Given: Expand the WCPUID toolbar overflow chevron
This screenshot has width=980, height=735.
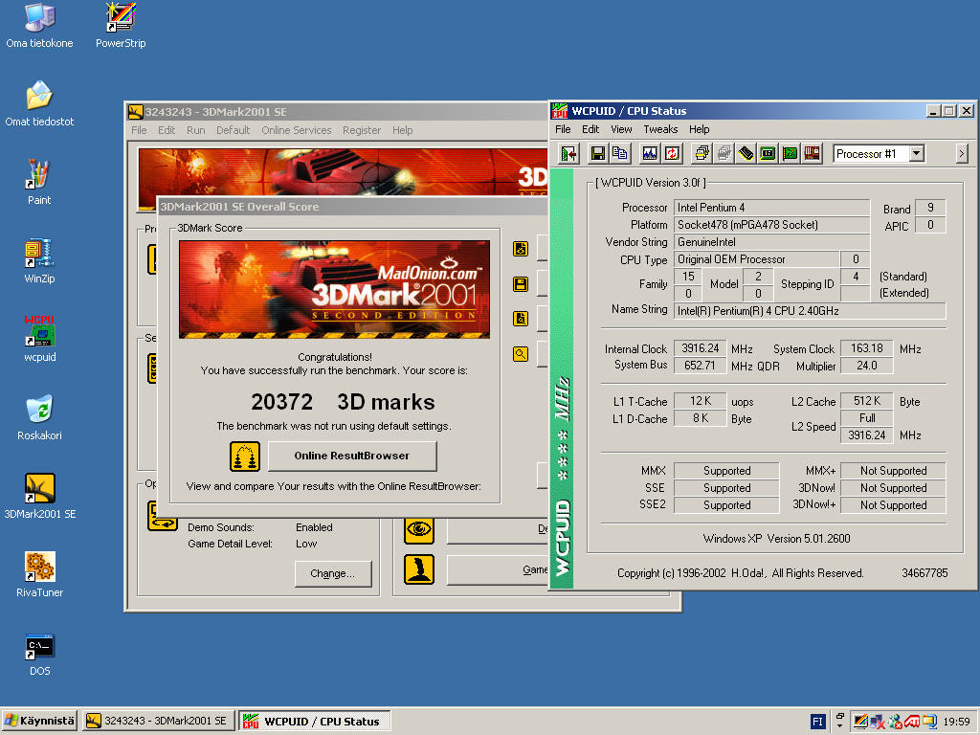Looking at the screenshot, I should (962, 153).
